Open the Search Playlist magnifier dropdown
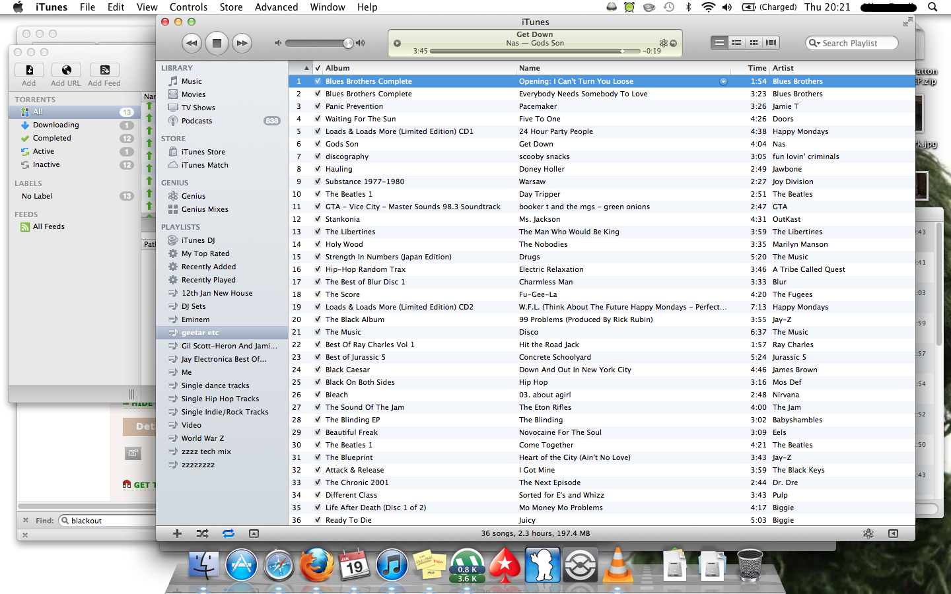The width and height of the screenshot is (951, 594). [814, 43]
